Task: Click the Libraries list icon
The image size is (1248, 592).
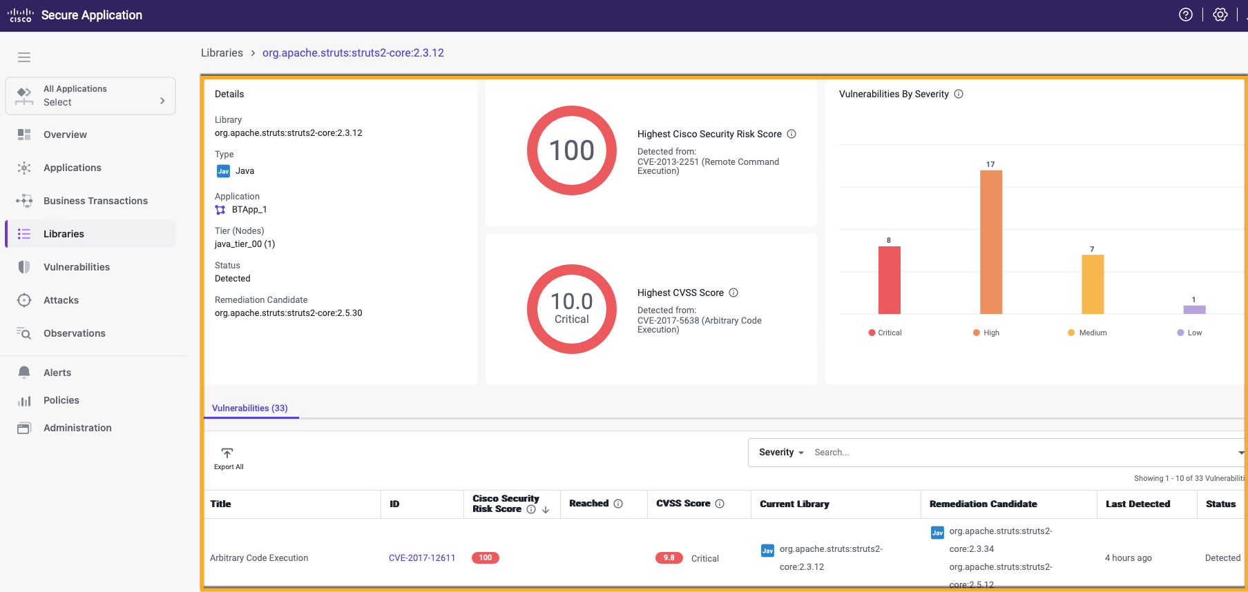Action: (24, 234)
